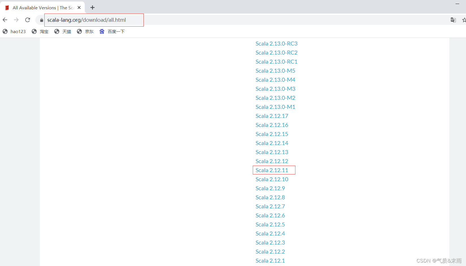The image size is (466, 266).
Task: Open Scala 2.12.8 link
Action: [x=270, y=197]
